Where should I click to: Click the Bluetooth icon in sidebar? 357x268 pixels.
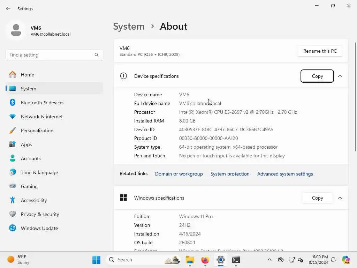(x=13, y=102)
